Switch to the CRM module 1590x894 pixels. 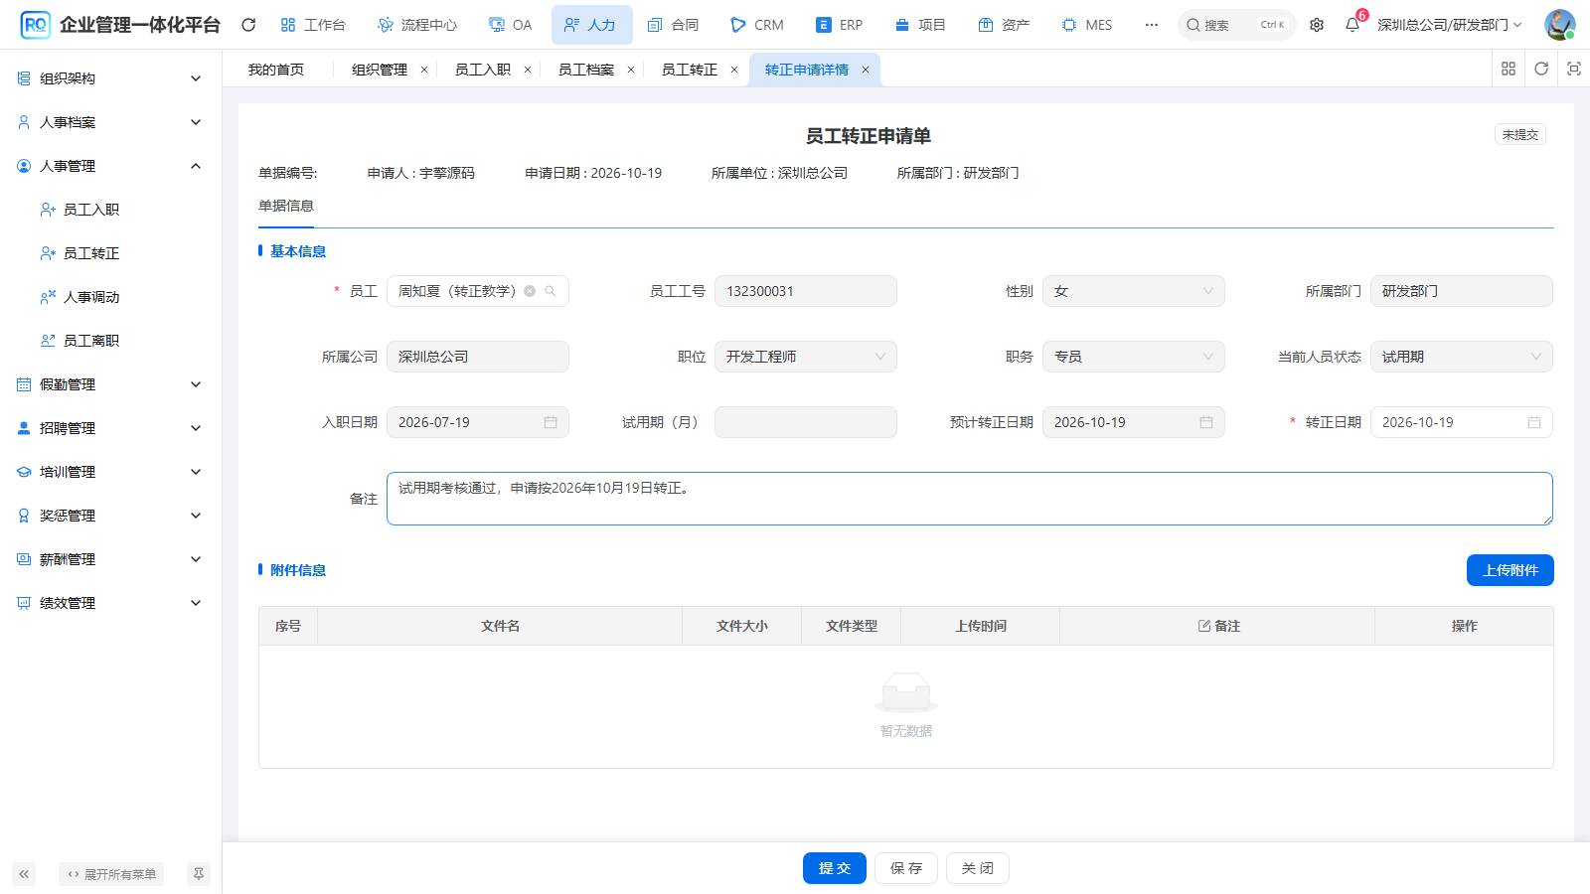point(757,25)
